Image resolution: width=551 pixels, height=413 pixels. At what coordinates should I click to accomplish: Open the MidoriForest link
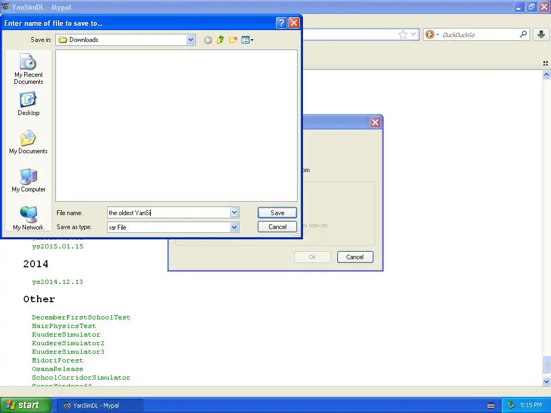pyautogui.click(x=58, y=360)
